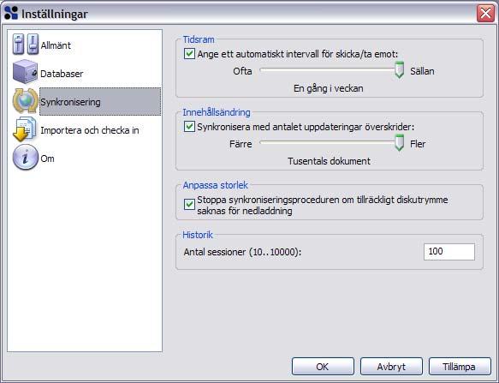Click the Antal sessioner input field
This screenshot has height=383, width=499.
click(449, 252)
